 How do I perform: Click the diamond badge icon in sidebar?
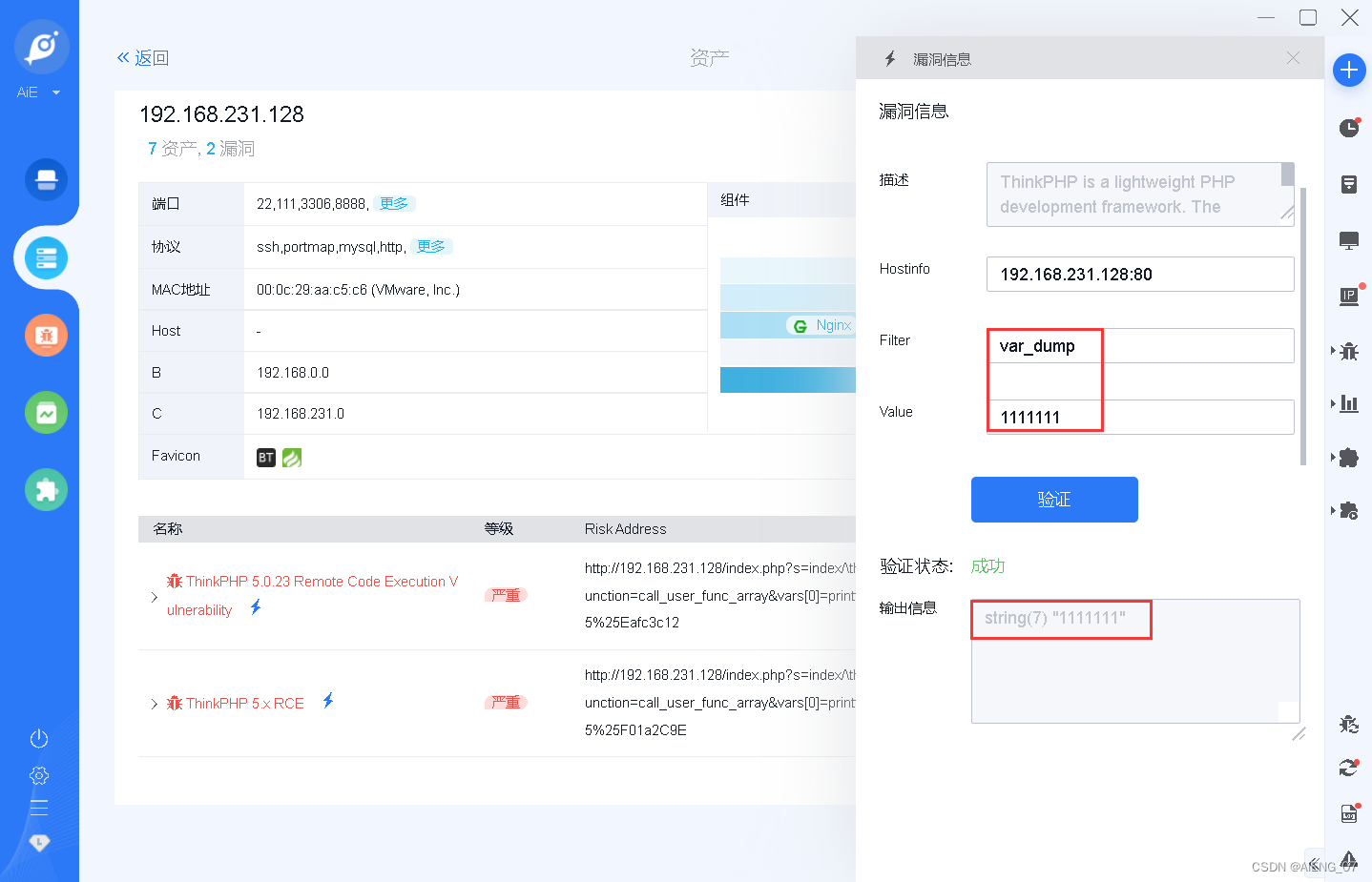click(x=39, y=842)
